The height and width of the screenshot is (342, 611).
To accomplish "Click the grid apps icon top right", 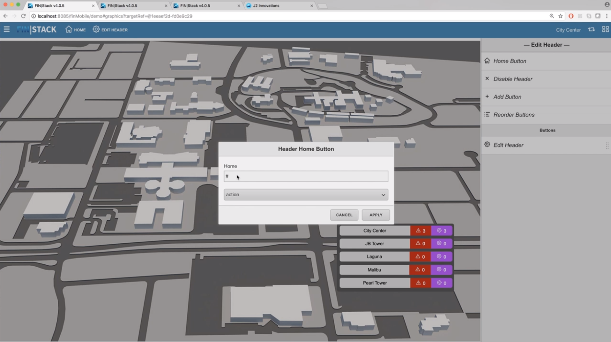I will coord(605,29).
